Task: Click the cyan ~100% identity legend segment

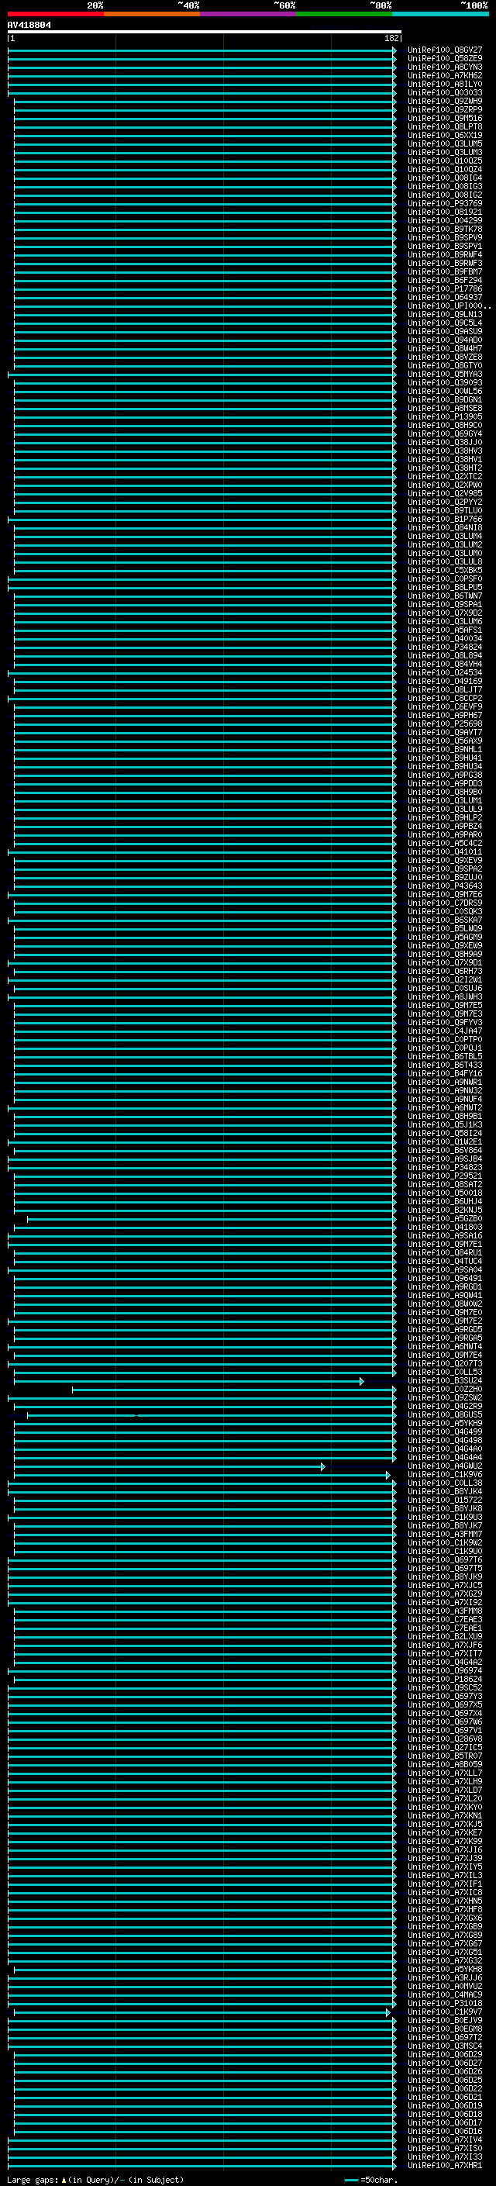Action: [440, 14]
